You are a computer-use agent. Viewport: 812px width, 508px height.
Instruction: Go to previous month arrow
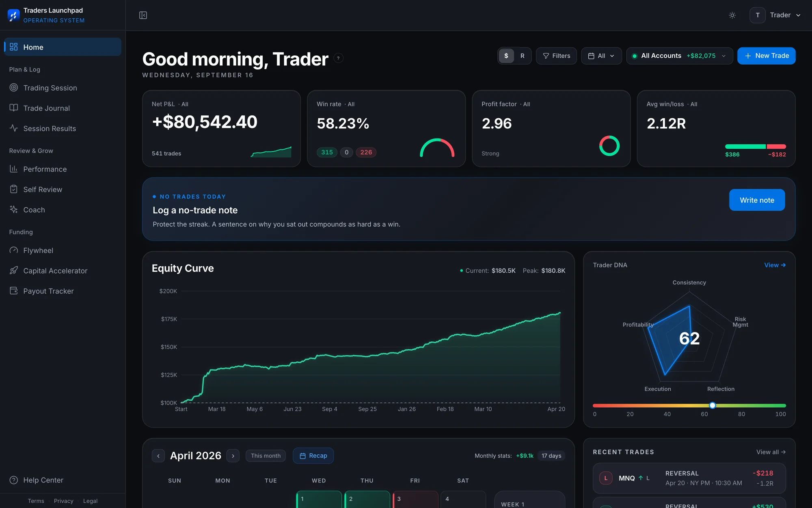pyautogui.click(x=158, y=456)
